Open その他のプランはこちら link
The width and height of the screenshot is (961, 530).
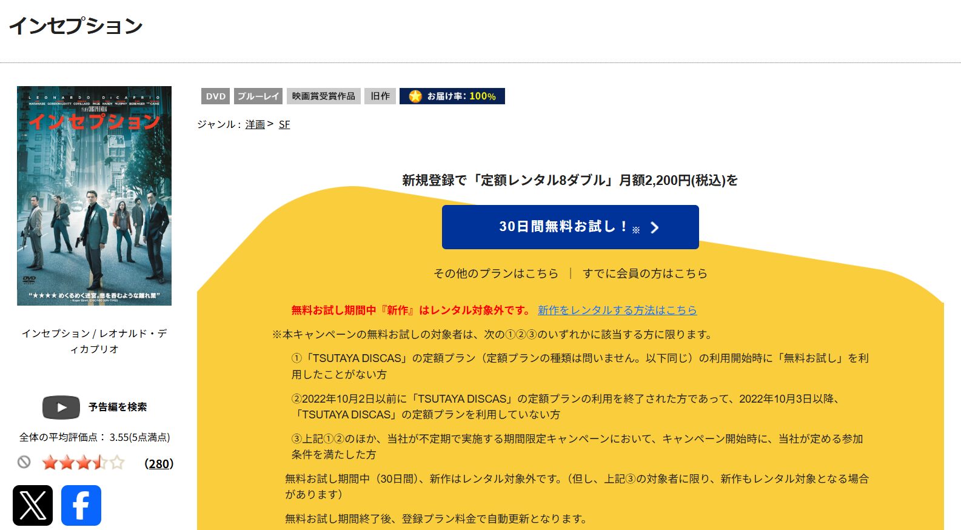pyautogui.click(x=496, y=273)
